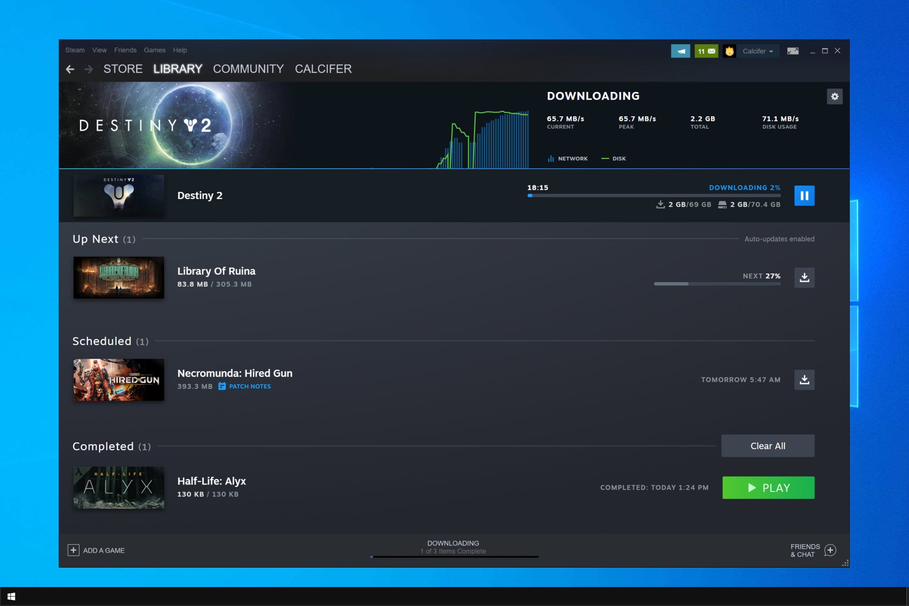
Task: Select the Disk graph view icon
Action: [603, 158]
